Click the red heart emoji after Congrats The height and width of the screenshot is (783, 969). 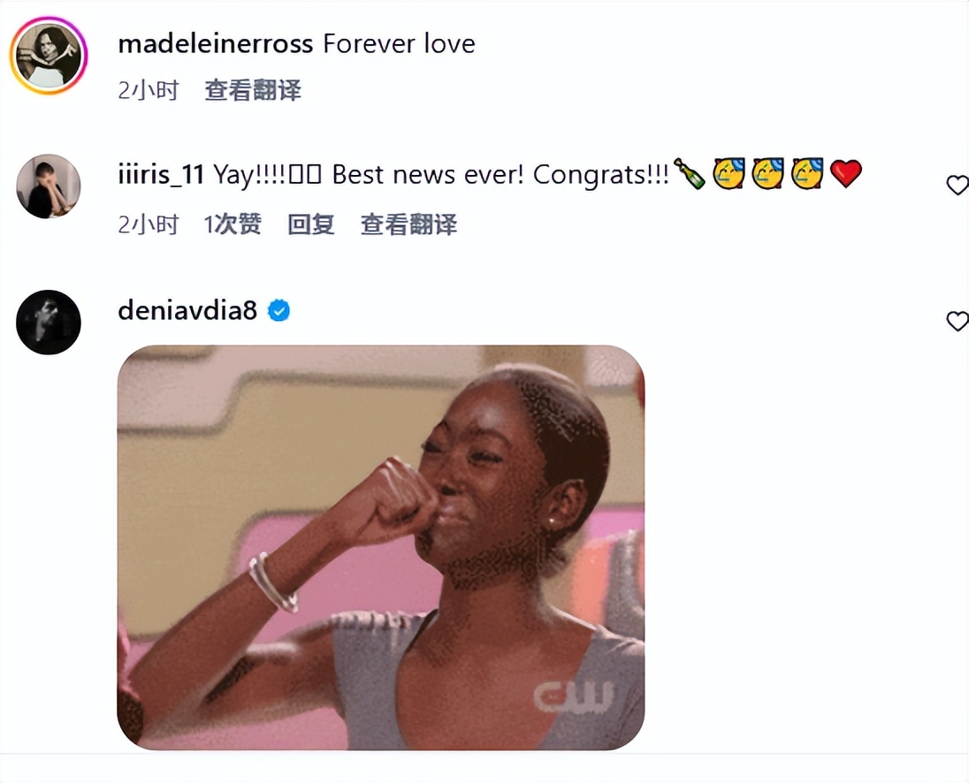(x=845, y=173)
